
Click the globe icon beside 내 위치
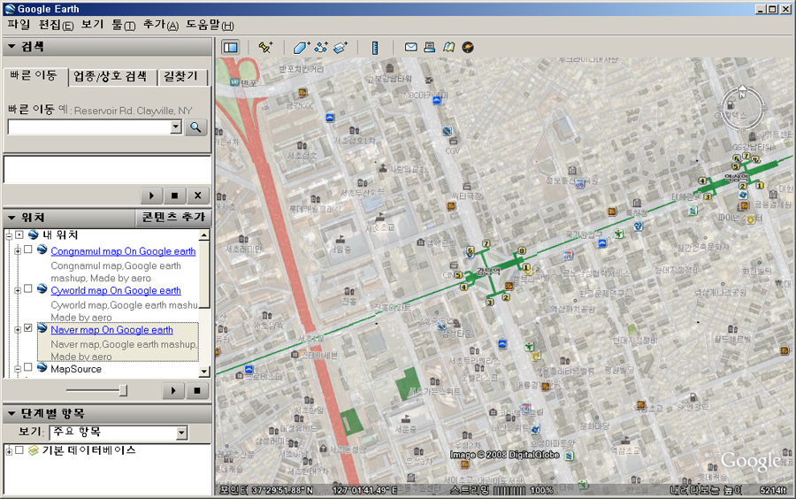pyautogui.click(x=34, y=234)
